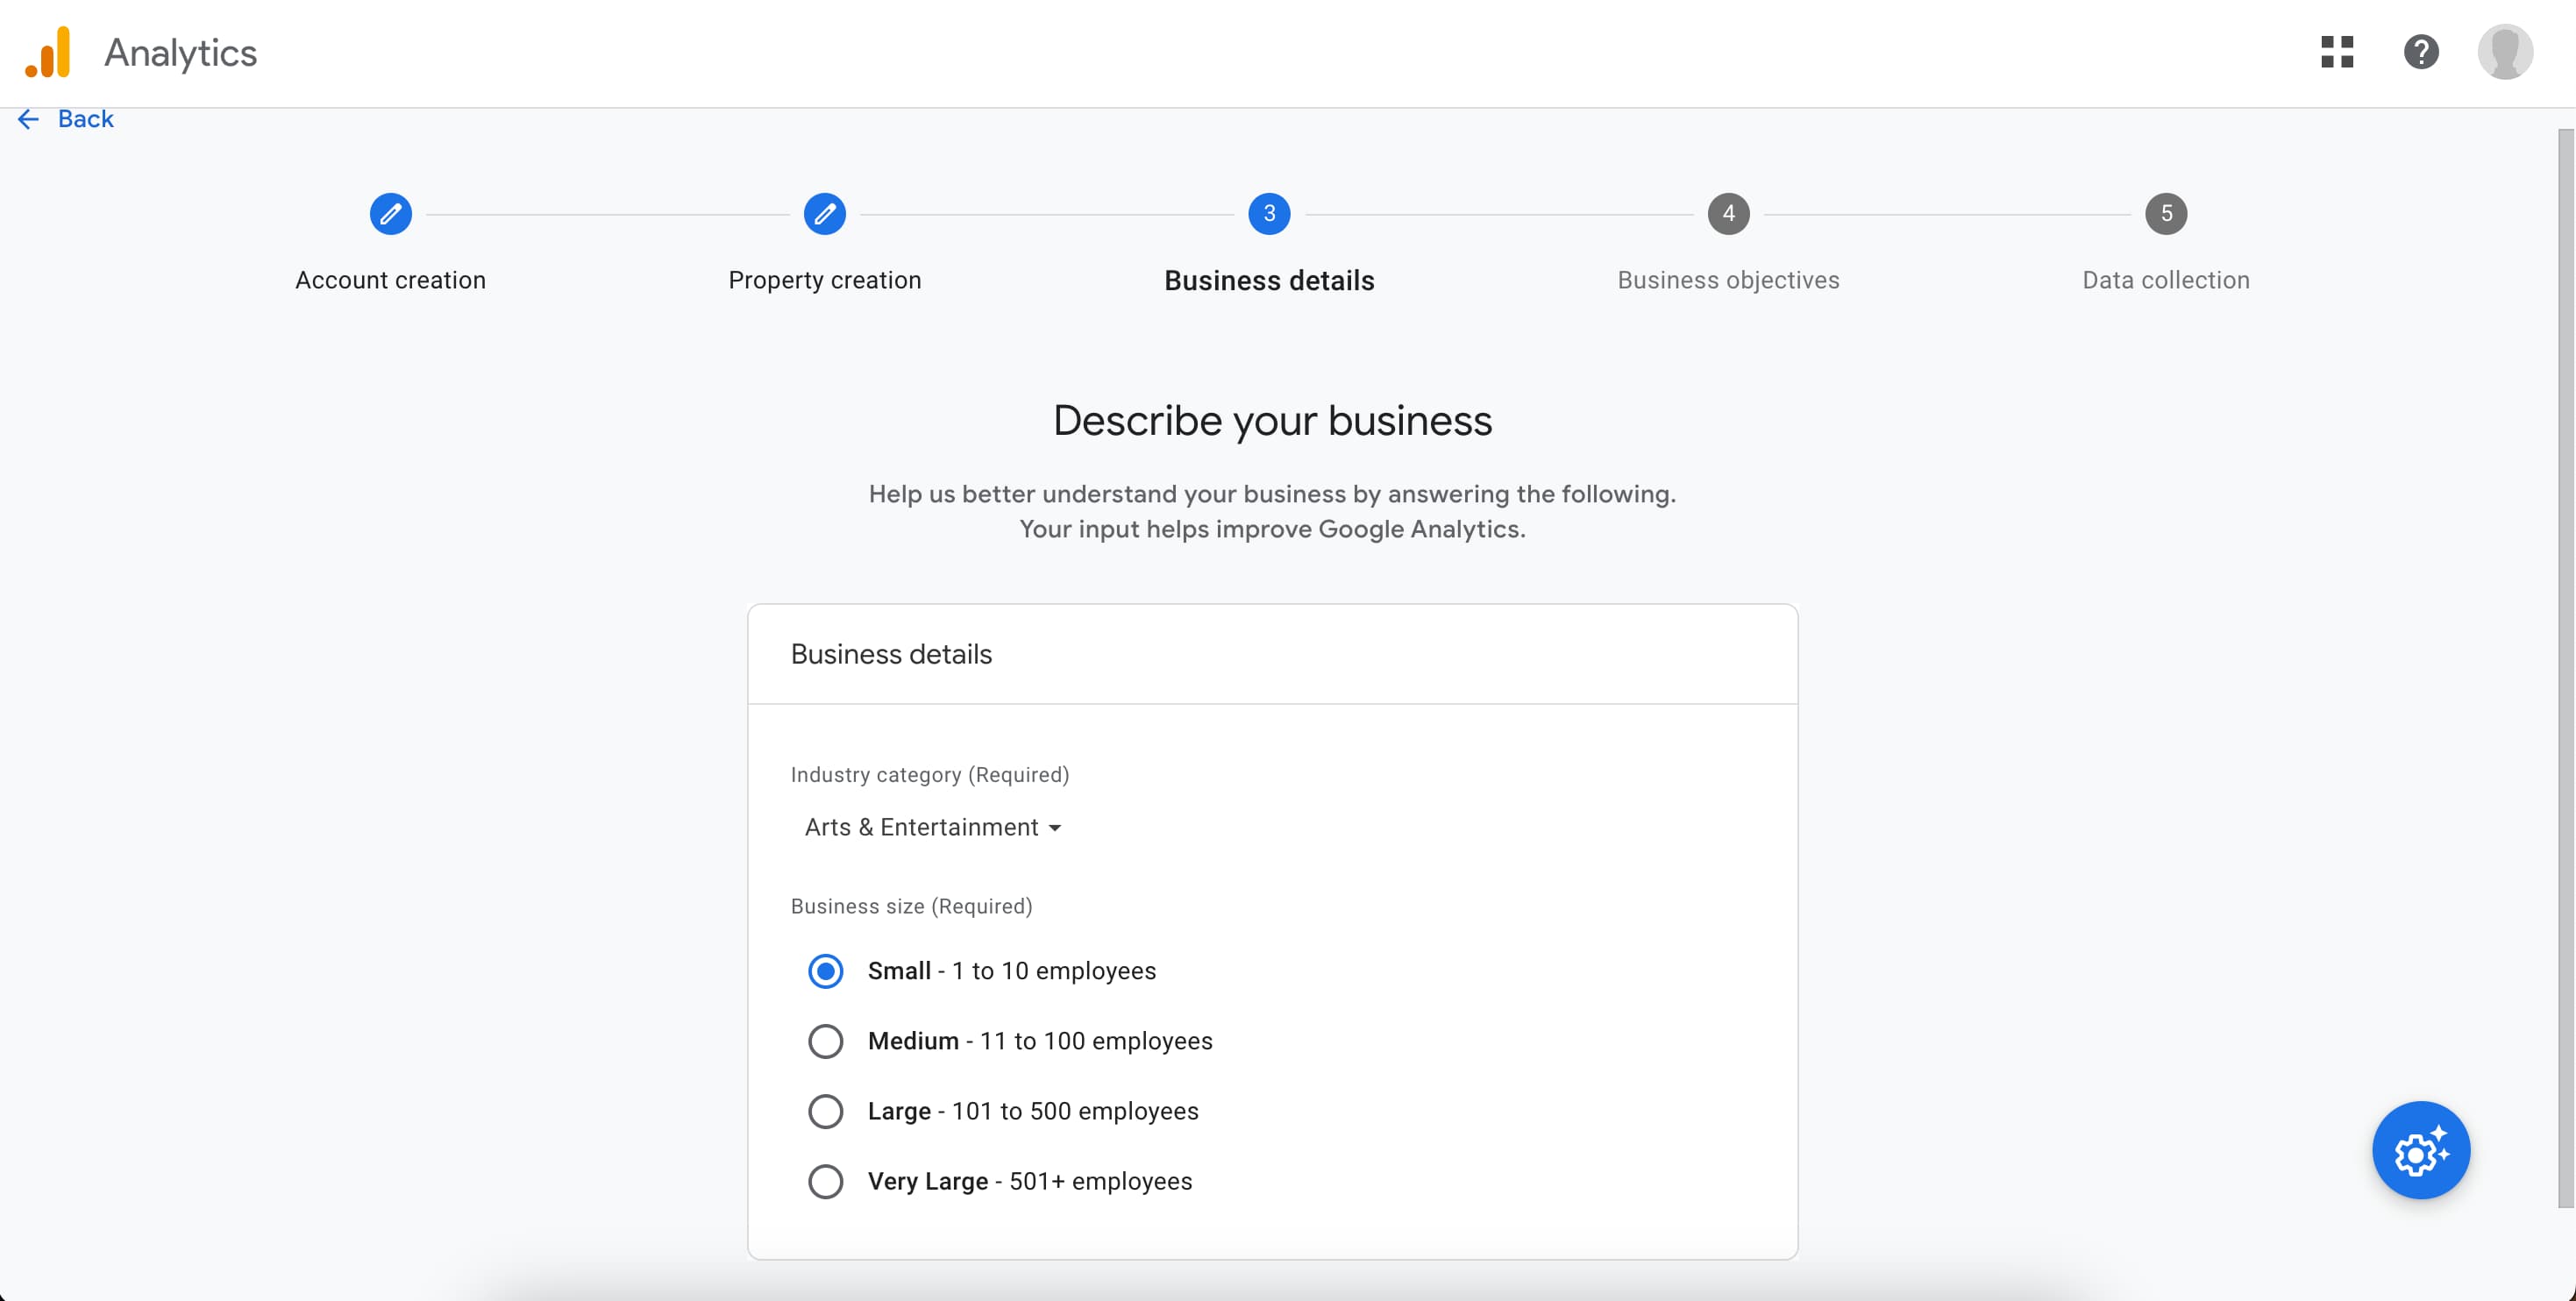Click the Business details step 3 circle
This screenshot has height=1301, width=2576.
(x=1269, y=214)
